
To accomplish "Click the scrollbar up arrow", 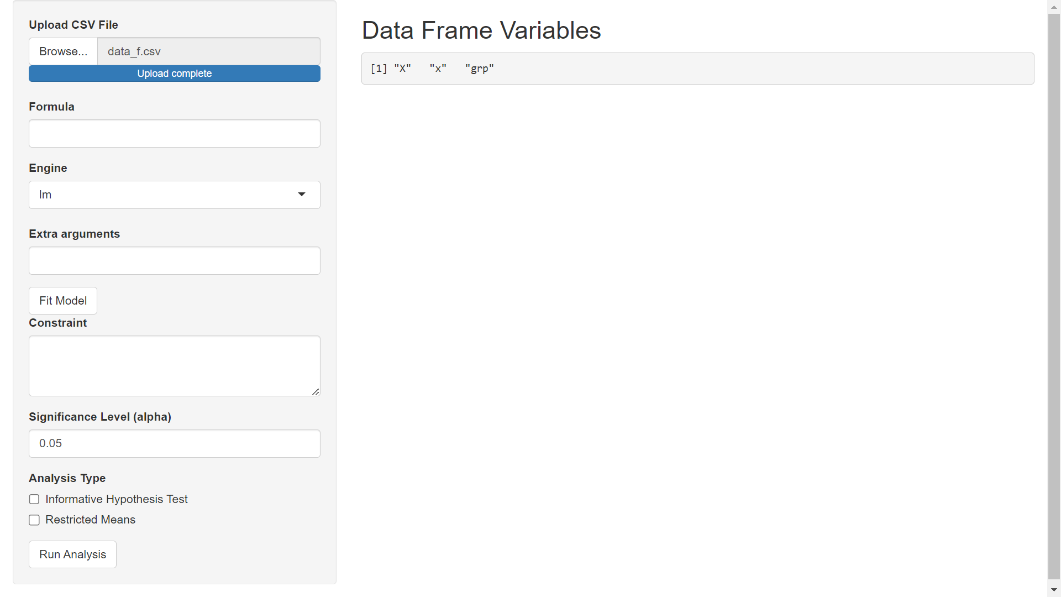I will click(1054, 7).
